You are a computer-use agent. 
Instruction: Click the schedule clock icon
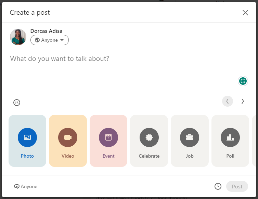(x=218, y=186)
